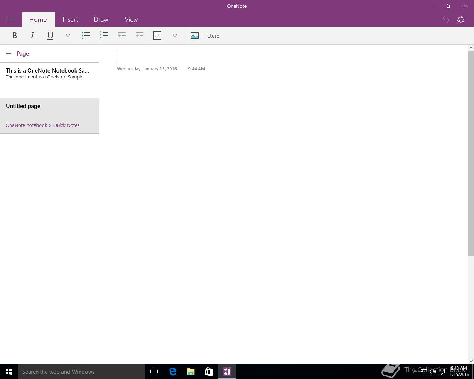The height and width of the screenshot is (379, 474).
Task: Click the Undo arrow icon
Action: [x=446, y=19]
